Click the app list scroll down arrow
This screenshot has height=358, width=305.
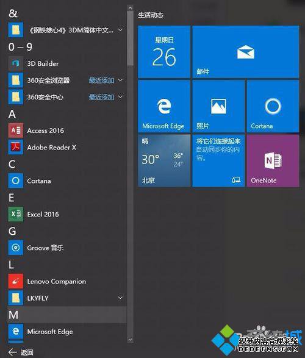point(130,340)
